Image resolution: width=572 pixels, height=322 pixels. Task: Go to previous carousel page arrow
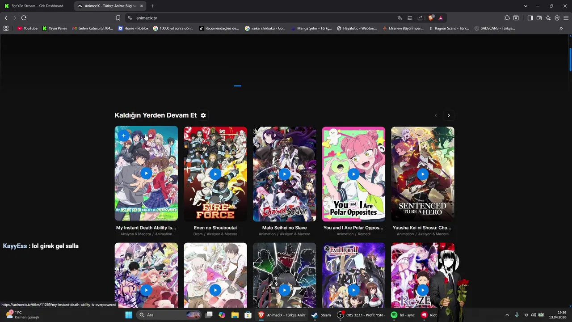coord(436,115)
